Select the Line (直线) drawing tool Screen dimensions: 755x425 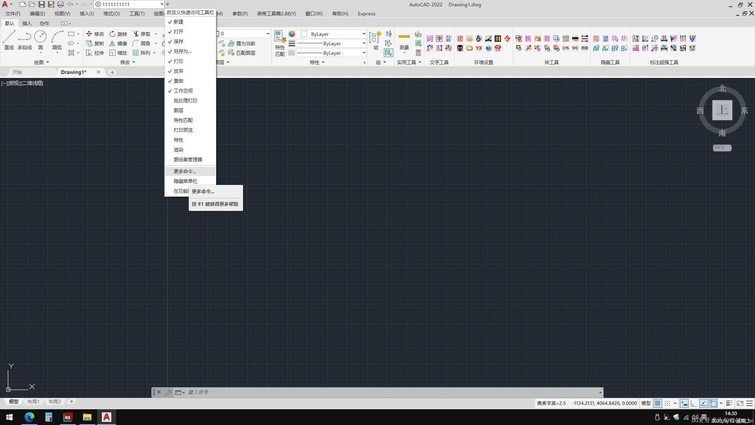[9, 40]
